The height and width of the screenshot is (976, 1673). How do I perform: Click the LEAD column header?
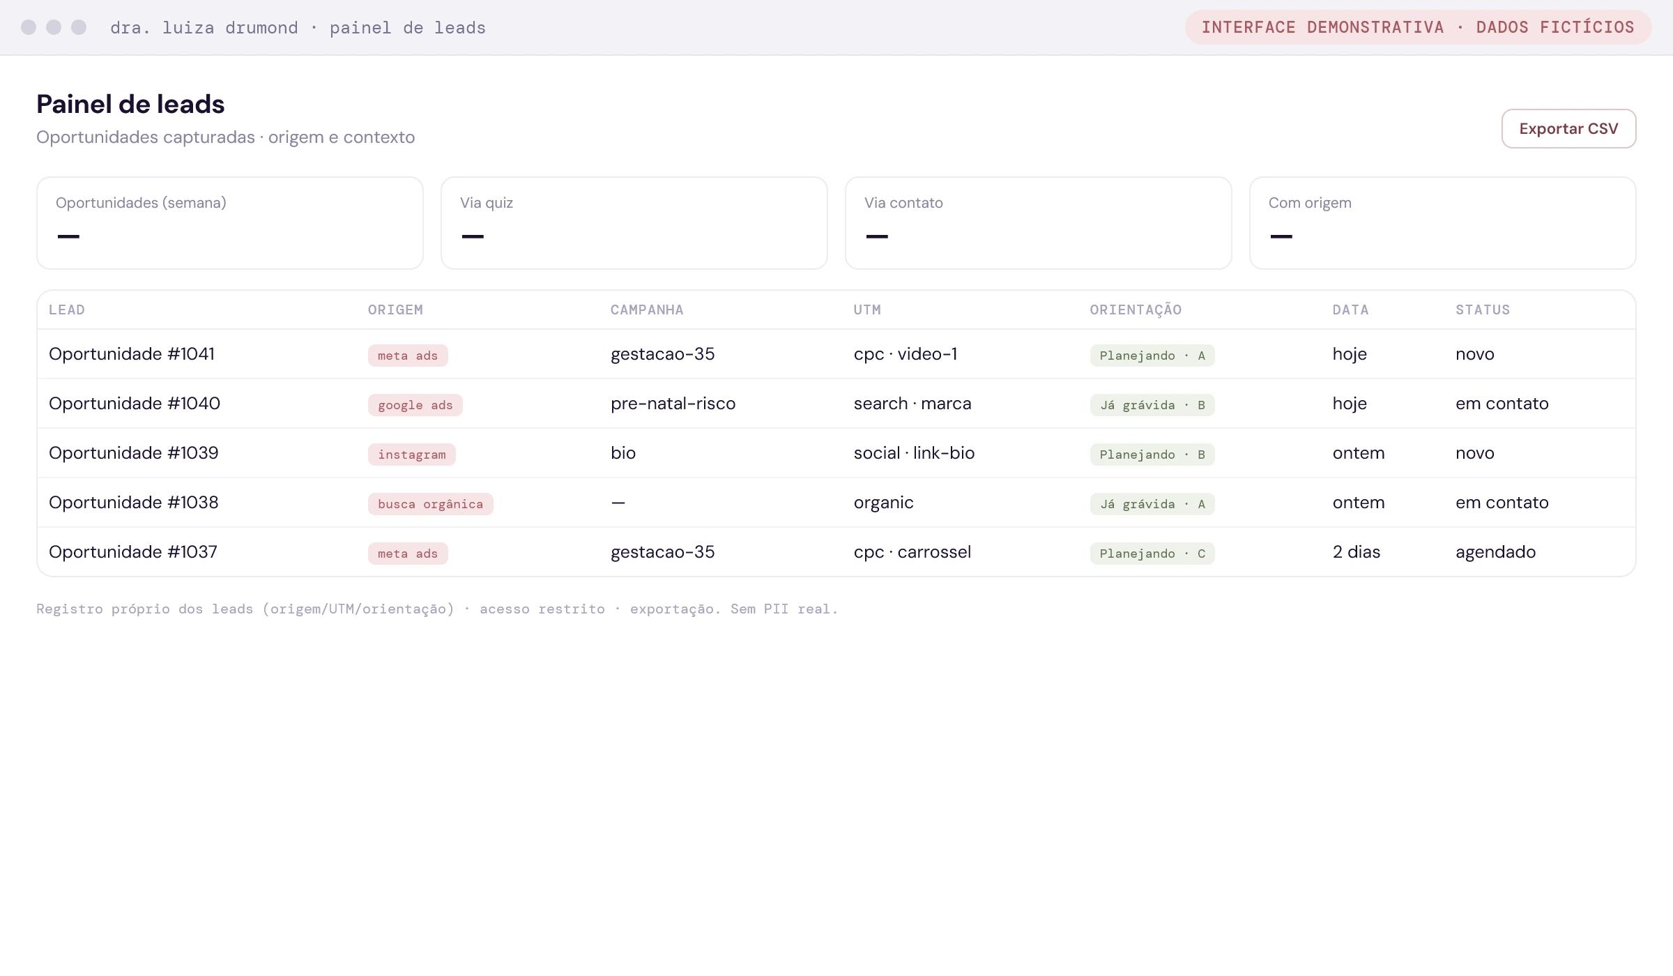pos(67,310)
